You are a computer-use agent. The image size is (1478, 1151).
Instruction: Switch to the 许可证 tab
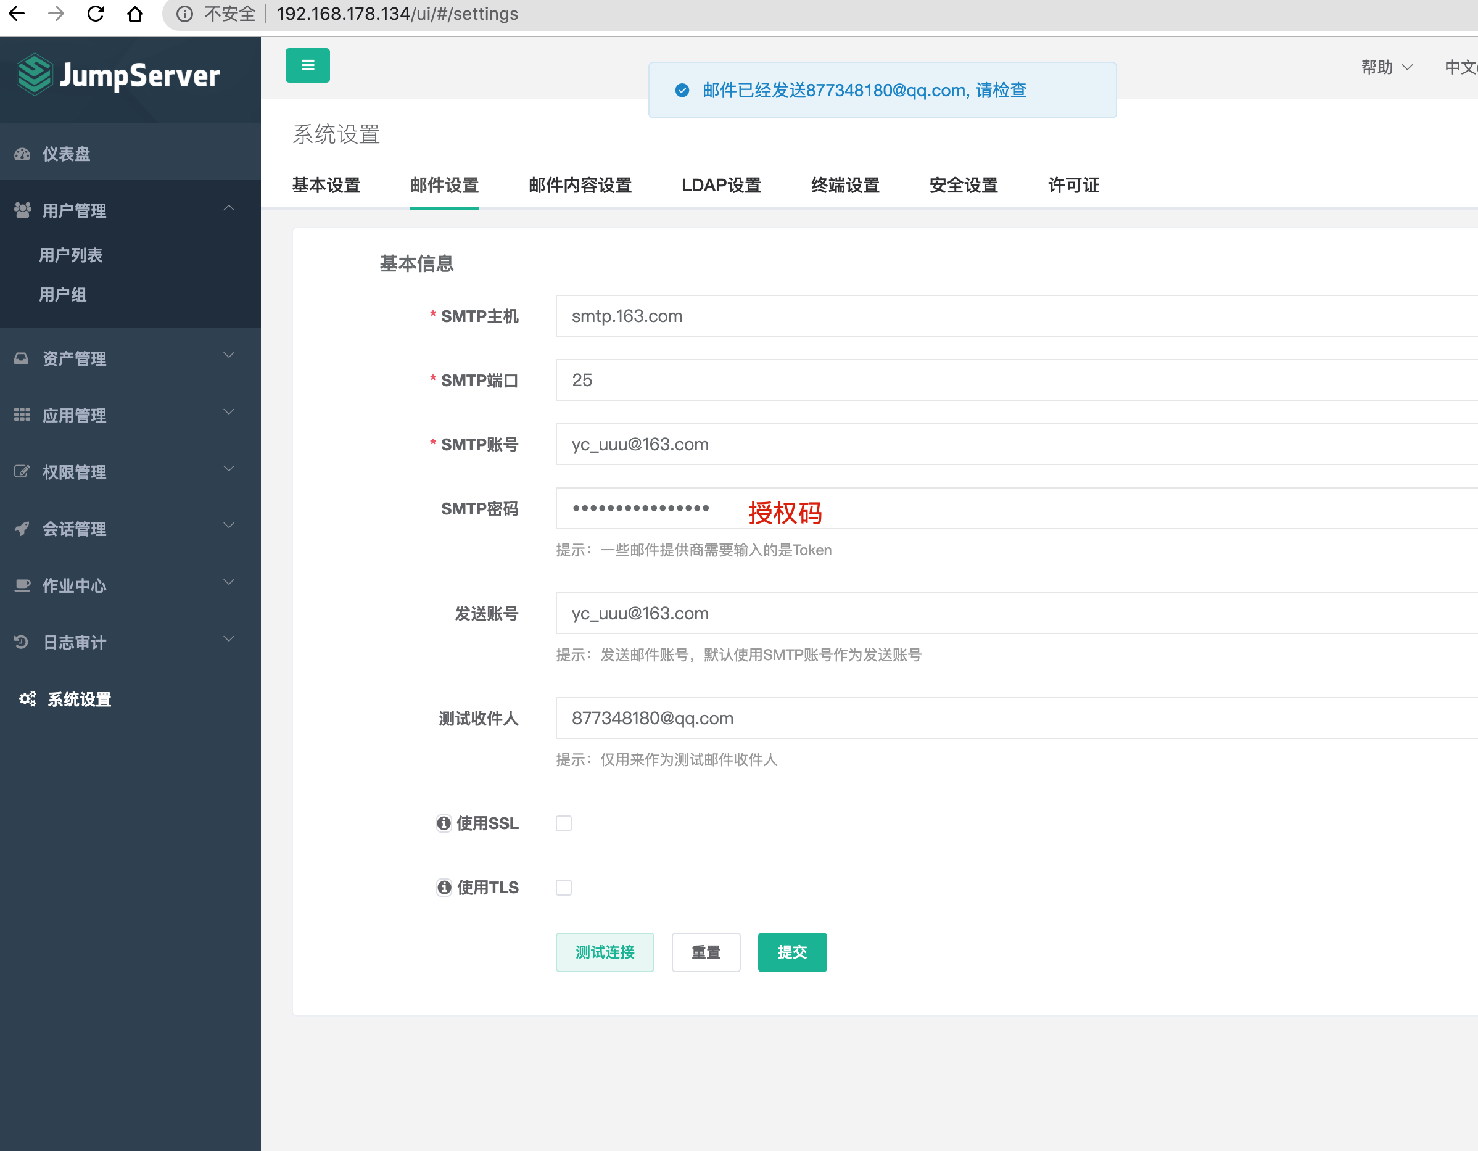1073,186
